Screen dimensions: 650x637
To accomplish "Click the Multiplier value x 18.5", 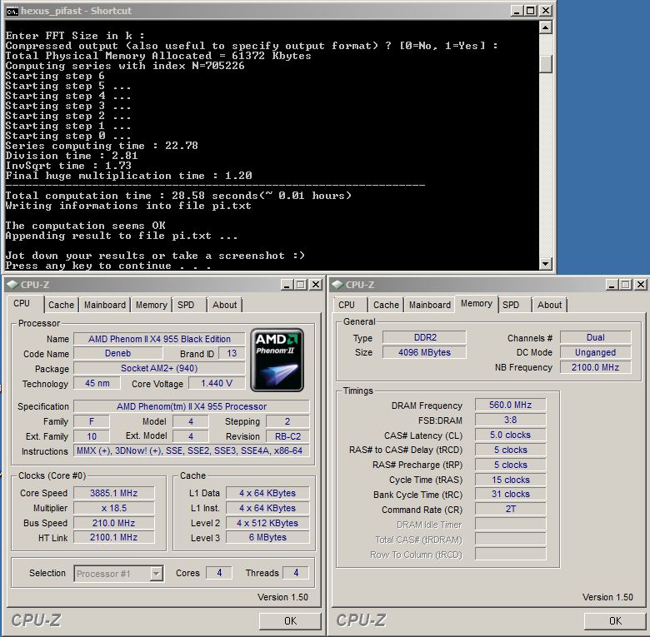I will [113, 508].
